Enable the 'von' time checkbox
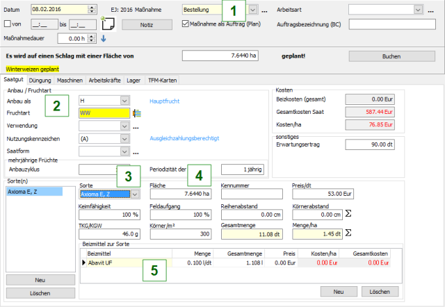 pyautogui.click(x=8, y=24)
